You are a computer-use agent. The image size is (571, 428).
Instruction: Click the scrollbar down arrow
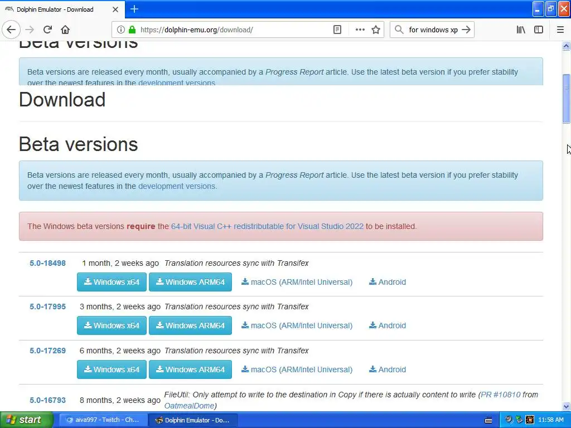tap(566, 406)
